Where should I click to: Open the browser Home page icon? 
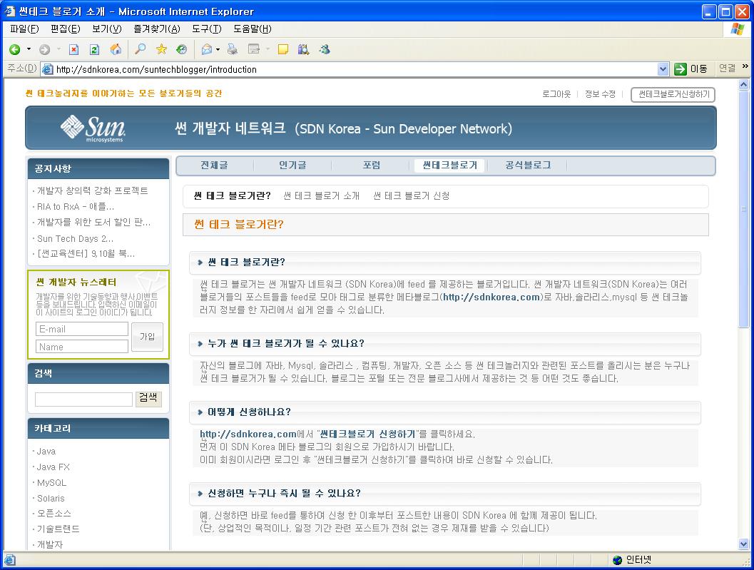point(116,50)
